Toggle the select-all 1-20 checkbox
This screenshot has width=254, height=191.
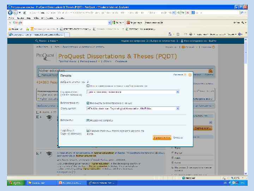tap(37, 112)
